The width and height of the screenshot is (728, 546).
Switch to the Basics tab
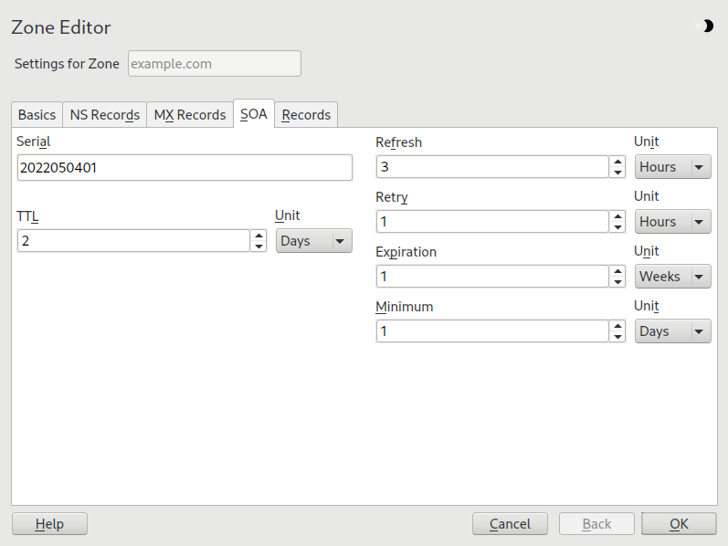(37, 115)
